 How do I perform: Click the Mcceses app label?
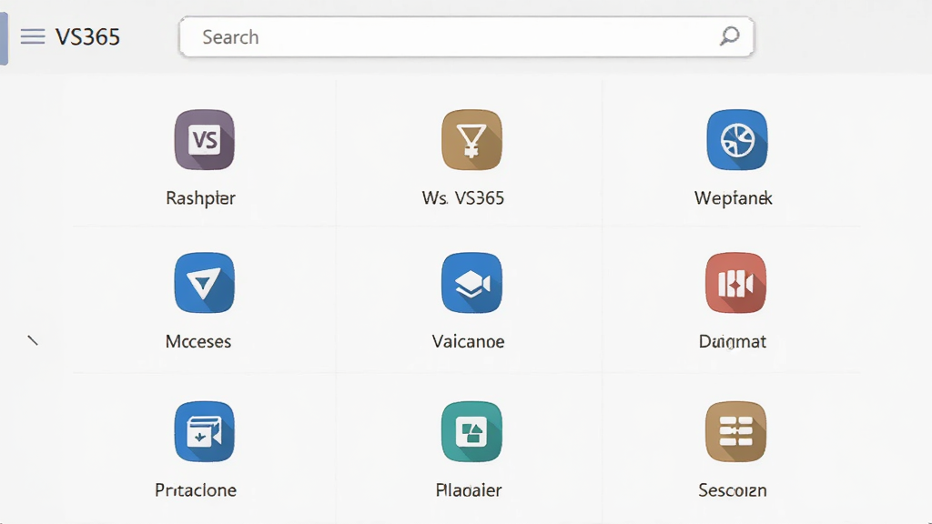click(198, 342)
